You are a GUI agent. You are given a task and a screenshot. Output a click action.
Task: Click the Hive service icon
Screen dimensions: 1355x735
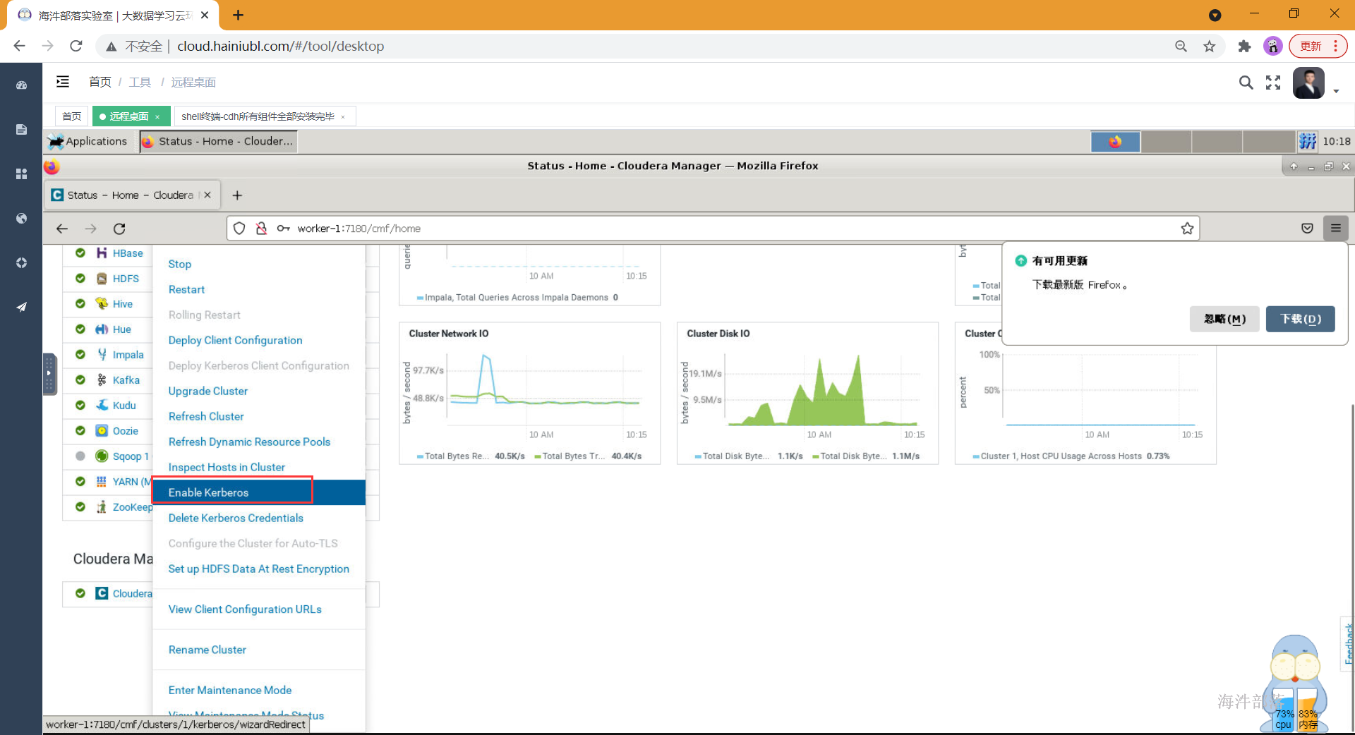pyautogui.click(x=102, y=304)
